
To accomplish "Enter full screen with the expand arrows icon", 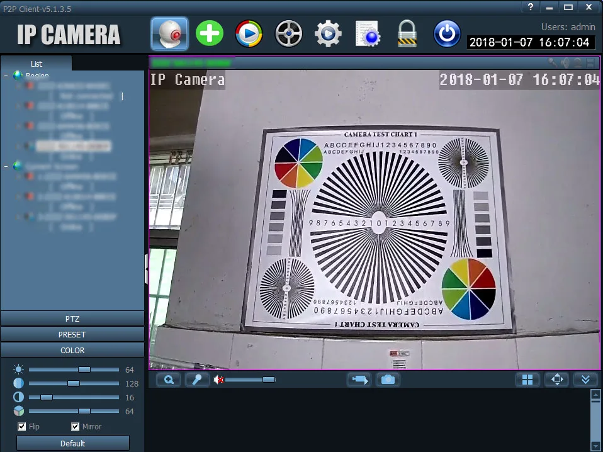I will [x=556, y=380].
